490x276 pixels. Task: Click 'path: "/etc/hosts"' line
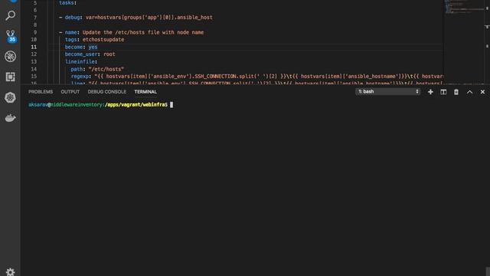point(97,69)
